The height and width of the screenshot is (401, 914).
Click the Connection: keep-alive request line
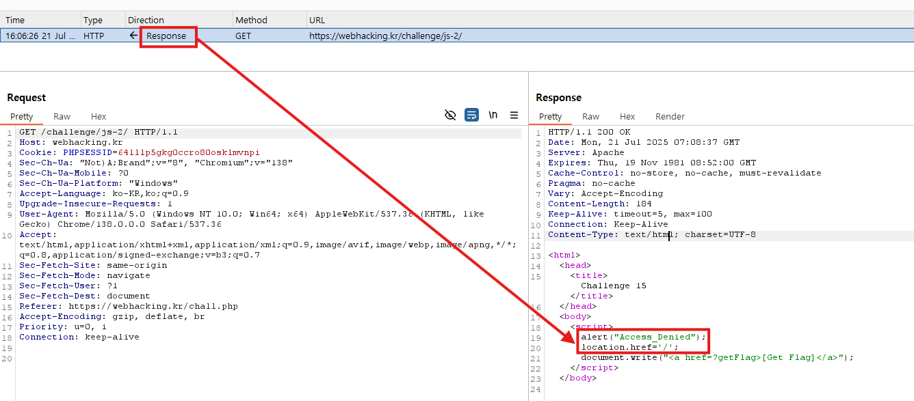click(79, 337)
